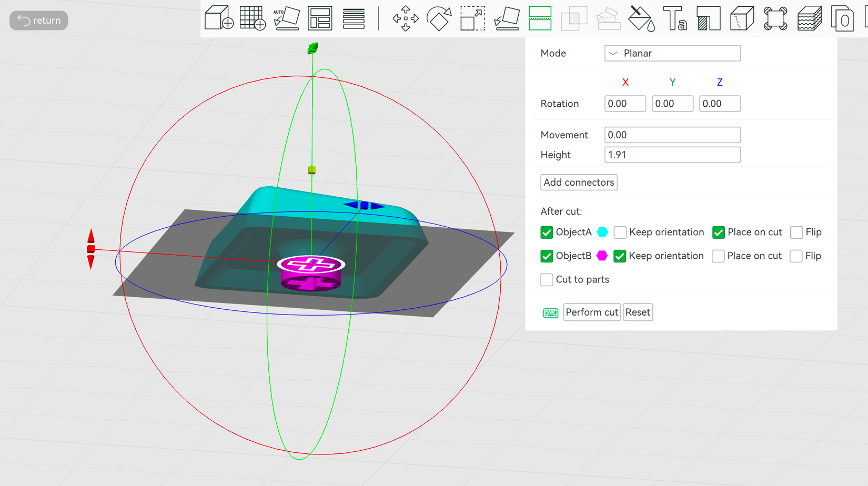
Task: Uncheck the ObjectB checkbox
Action: [x=547, y=256]
